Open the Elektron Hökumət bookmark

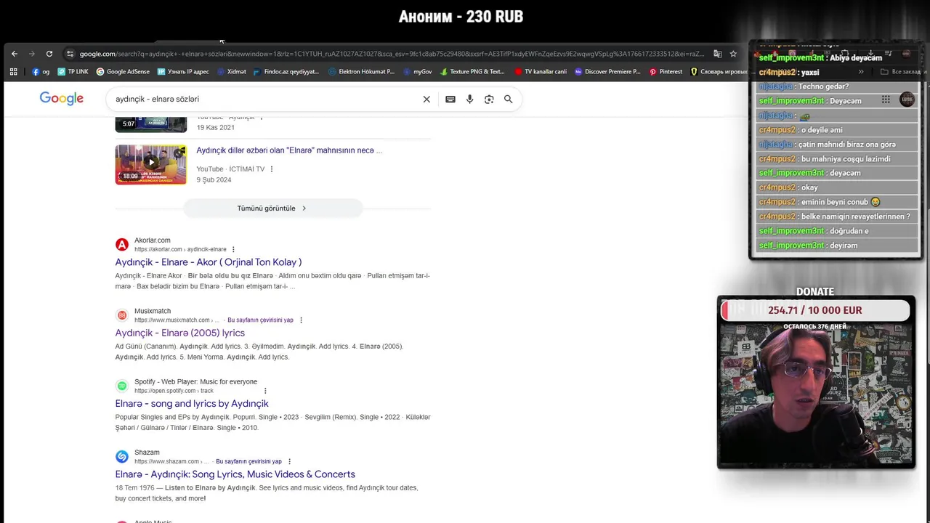coord(361,72)
